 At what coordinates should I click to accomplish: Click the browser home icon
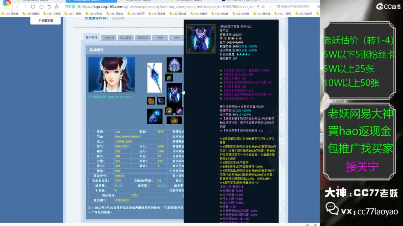tap(42, 6)
